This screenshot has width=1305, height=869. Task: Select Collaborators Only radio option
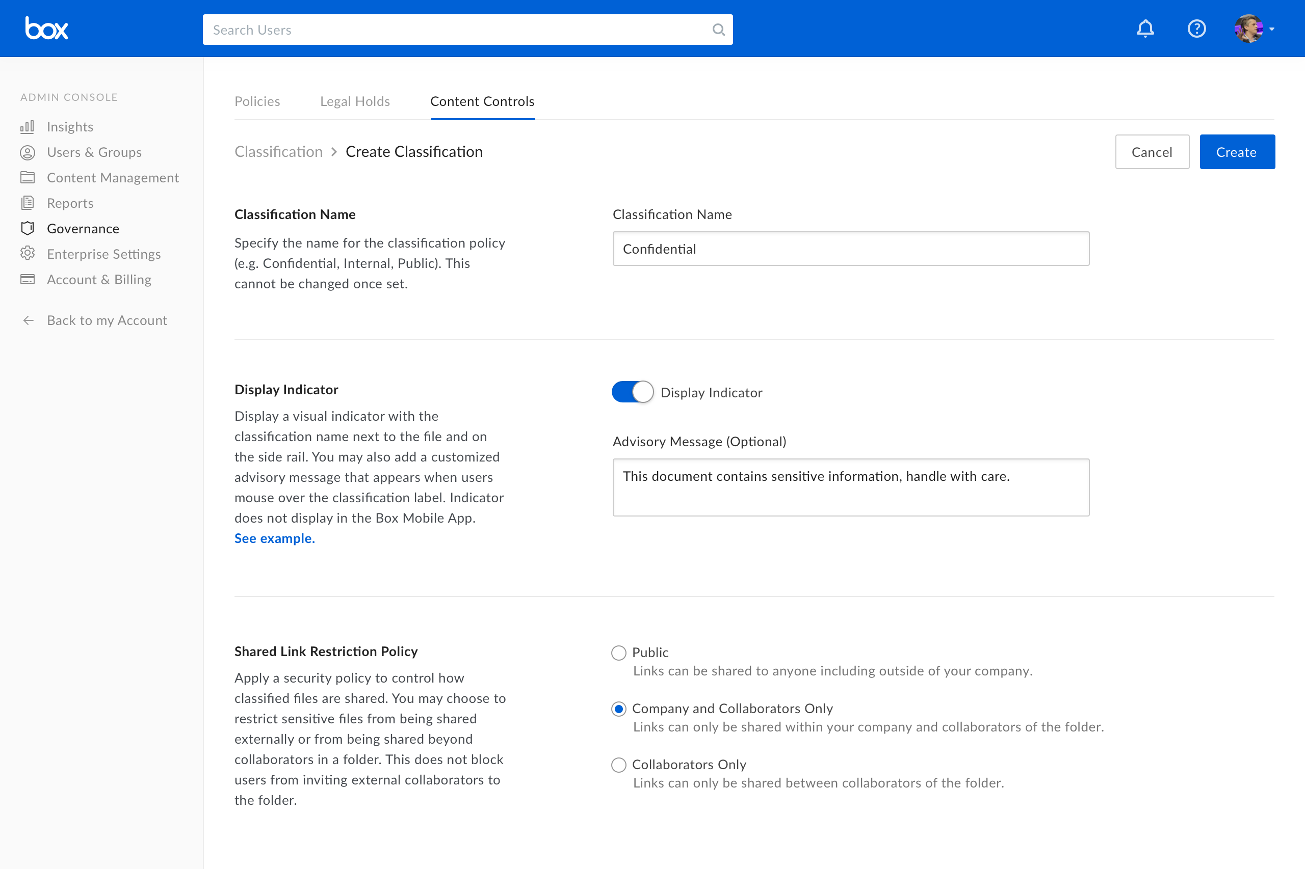click(x=618, y=765)
